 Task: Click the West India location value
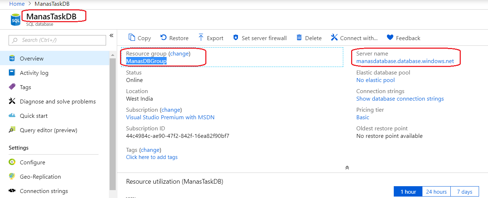point(139,99)
